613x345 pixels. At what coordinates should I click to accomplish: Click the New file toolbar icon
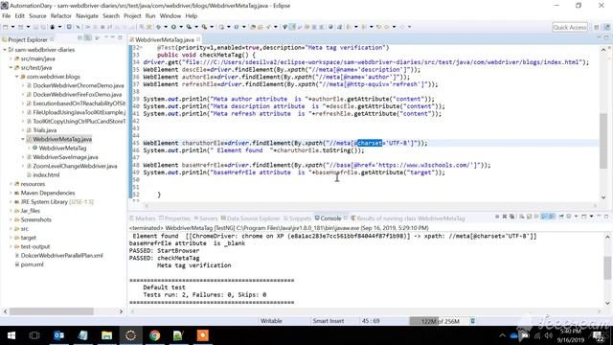pos(6,27)
